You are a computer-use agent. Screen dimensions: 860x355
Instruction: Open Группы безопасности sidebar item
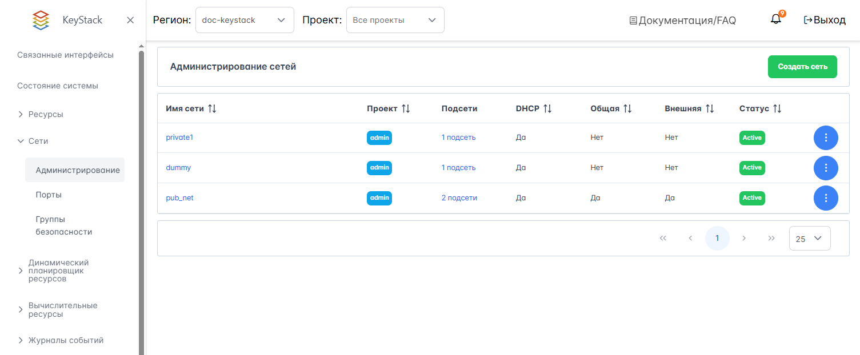63,225
